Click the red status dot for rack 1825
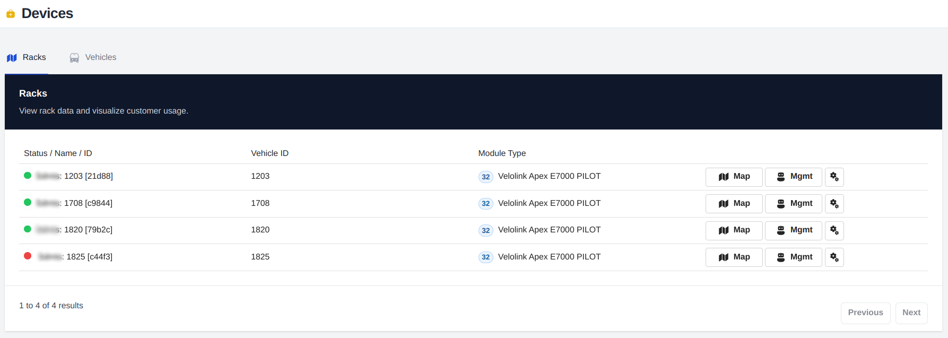Image resolution: width=948 pixels, height=338 pixels. click(x=28, y=256)
